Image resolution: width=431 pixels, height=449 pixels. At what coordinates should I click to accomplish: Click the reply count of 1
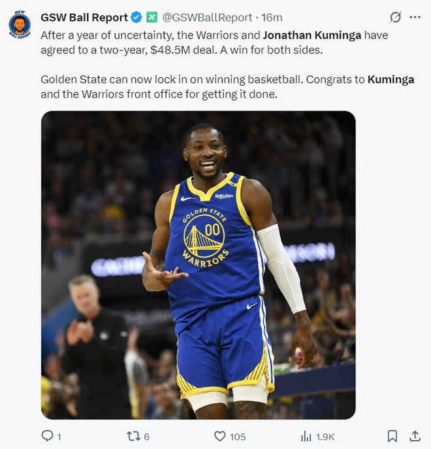tap(59, 437)
